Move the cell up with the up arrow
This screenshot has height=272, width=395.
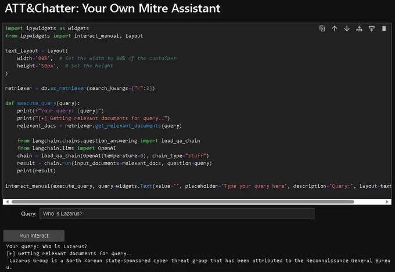(334, 28)
